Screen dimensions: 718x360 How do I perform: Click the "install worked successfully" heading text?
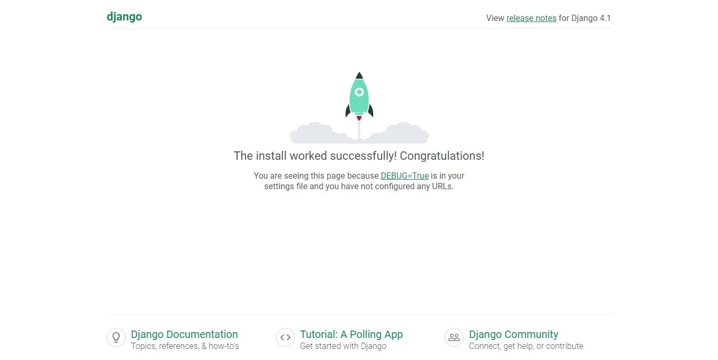point(358,156)
